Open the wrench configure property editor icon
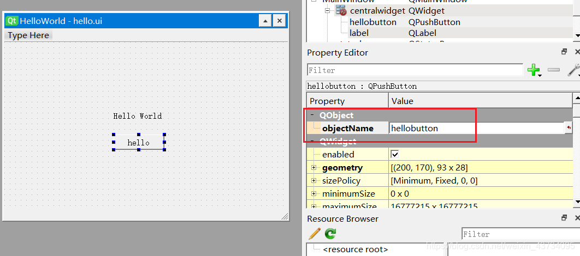580x256 pixels. 573,70
